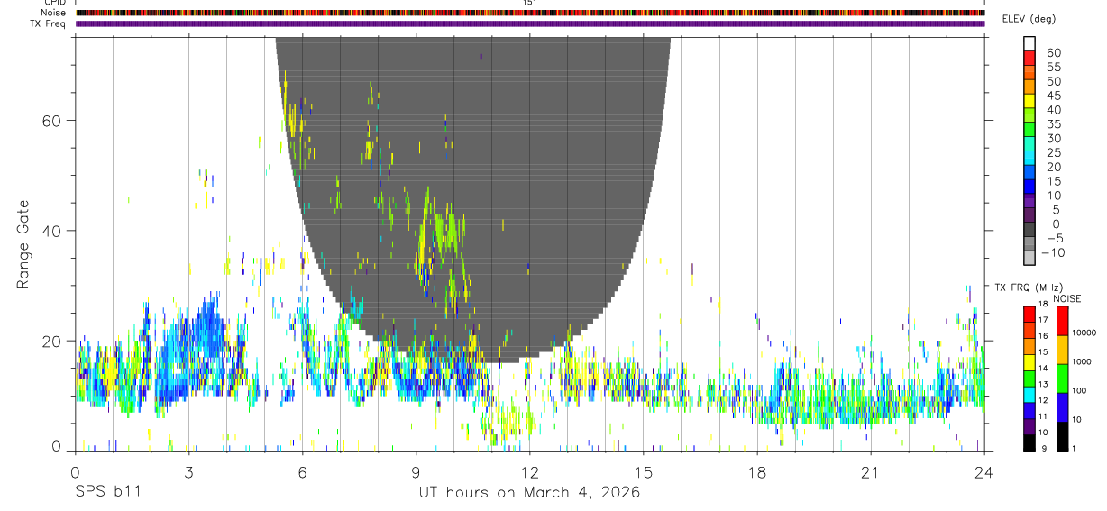Click the '21' UT hour tick label

click(x=870, y=472)
